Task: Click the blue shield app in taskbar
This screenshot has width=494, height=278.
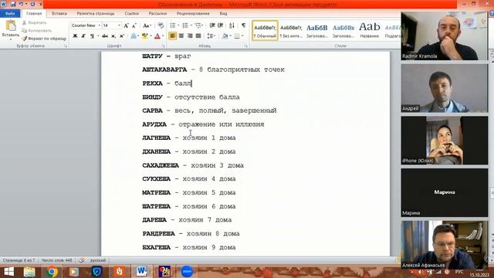Action: 96,271
